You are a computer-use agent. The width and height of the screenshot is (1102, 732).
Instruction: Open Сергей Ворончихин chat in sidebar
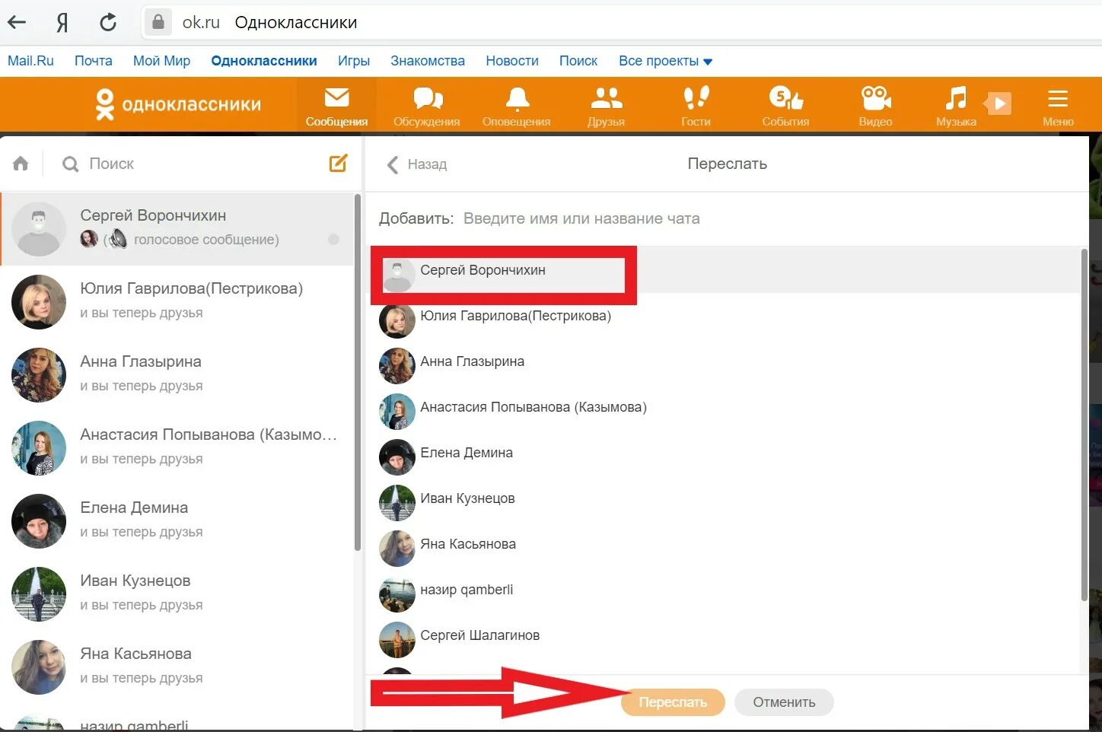tap(177, 228)
